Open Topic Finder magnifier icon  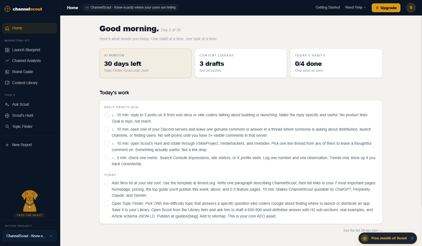coord(7,126)
